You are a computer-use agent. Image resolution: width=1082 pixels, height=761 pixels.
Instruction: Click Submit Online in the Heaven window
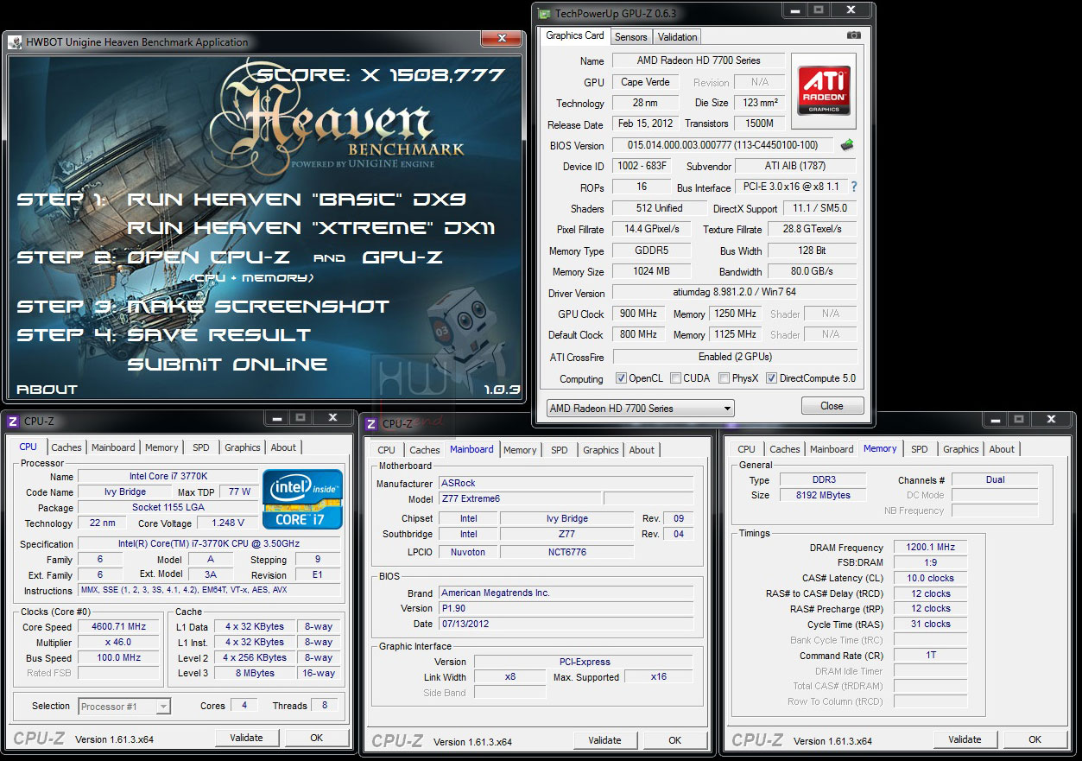pyautogui.click(x=227, y=365)
